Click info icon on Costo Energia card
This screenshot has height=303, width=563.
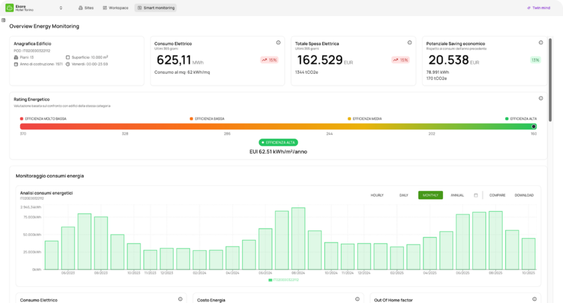357,299
